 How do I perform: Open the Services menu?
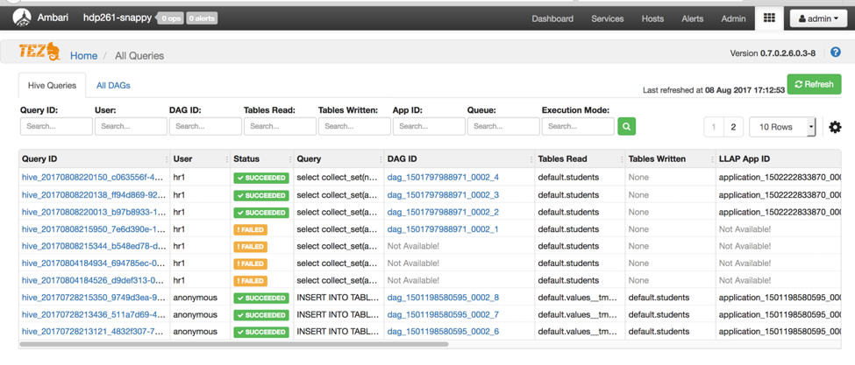(607, 18)
